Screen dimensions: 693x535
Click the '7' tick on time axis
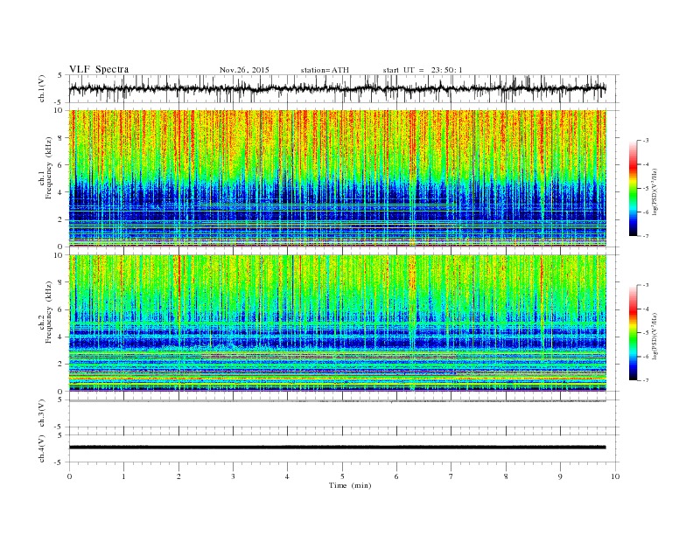451,476
